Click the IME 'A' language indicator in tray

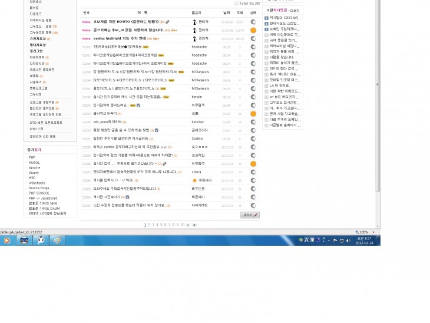(x=306, y=240)
